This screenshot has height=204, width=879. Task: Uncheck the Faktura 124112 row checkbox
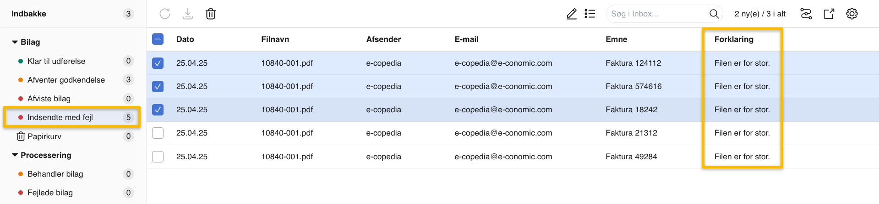[x=158, y=63]
